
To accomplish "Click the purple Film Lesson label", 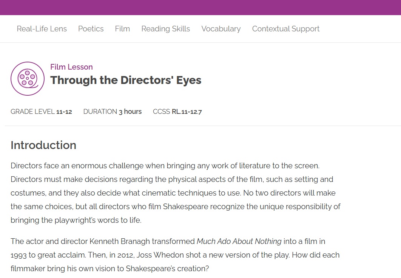I will pos(71,67).
